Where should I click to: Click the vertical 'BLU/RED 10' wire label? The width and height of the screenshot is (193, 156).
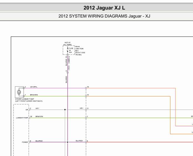tap(66, 61)
